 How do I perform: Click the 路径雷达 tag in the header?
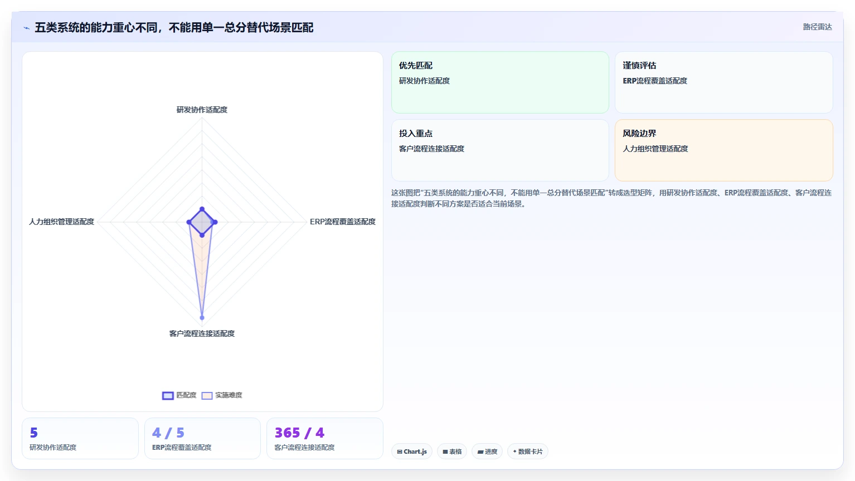pyautogui.click(x=817, y=27)
